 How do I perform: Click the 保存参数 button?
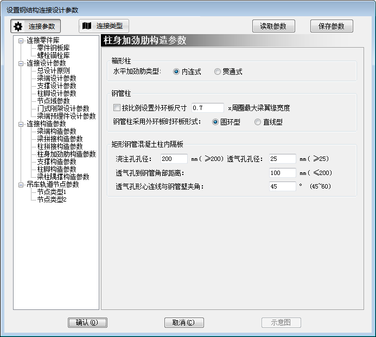click(x=332, y=26)
